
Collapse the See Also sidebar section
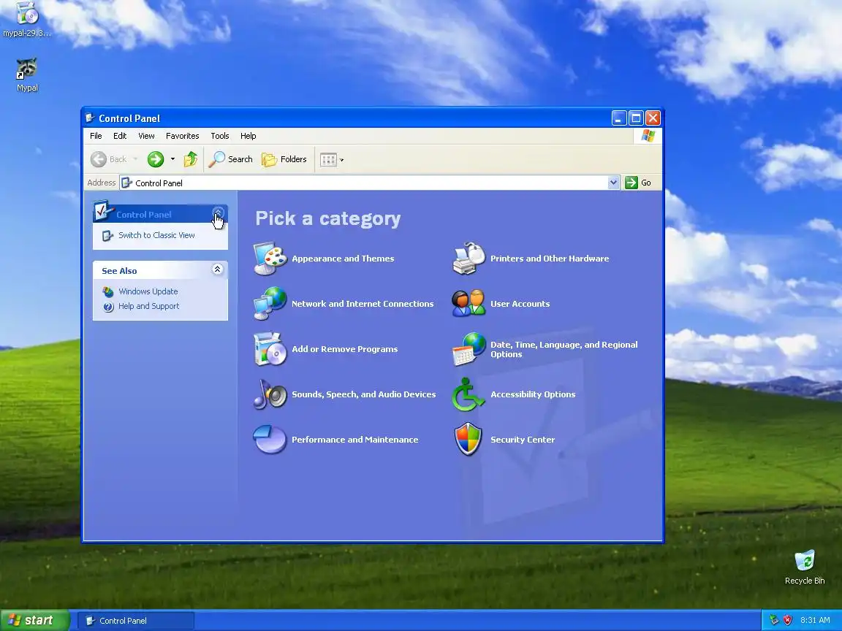point(218,269)
